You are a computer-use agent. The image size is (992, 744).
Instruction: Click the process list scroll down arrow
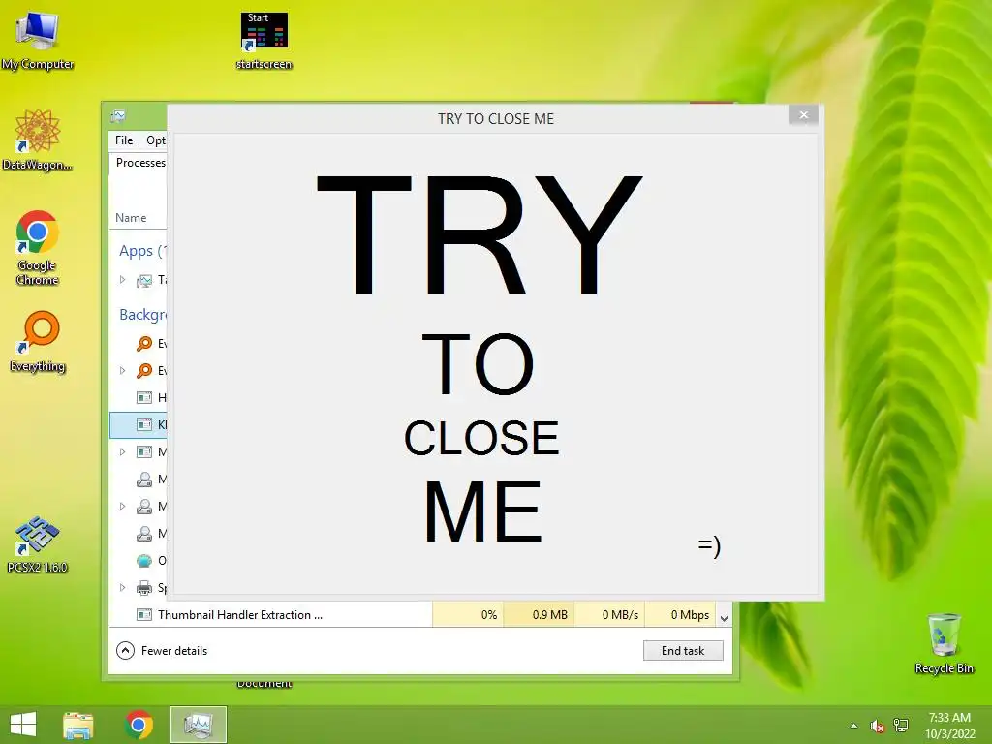(x=725, y=618)
